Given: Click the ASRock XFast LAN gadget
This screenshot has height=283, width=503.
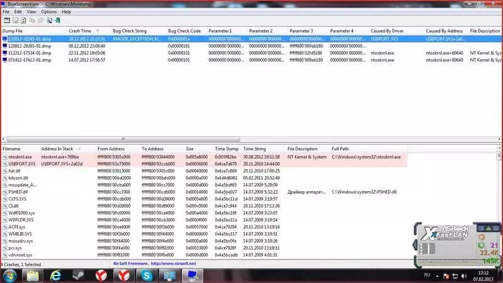Looking at the screenshot, I should coord(457,245).
